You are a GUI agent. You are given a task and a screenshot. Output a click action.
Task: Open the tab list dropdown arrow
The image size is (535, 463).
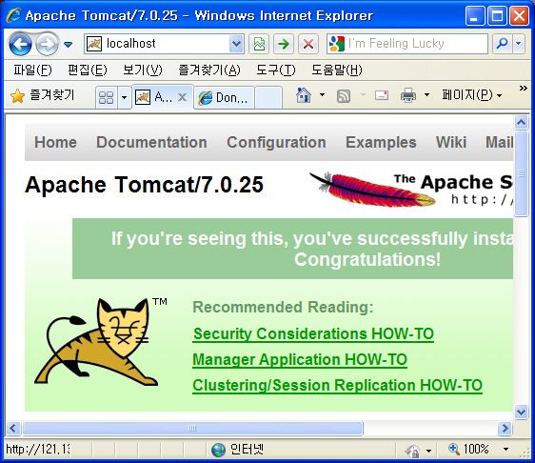(125, 98)
